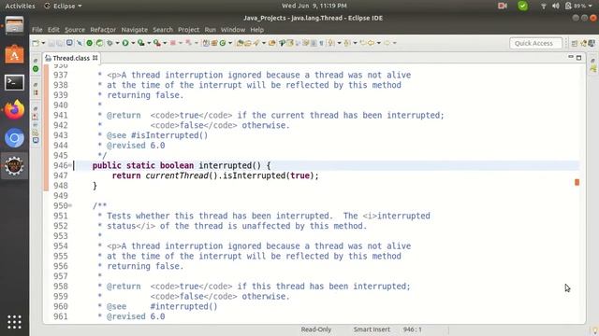The width and height of the screenshot is (599, 336).
Task: Open the File menu
Action: pos(37,30)
